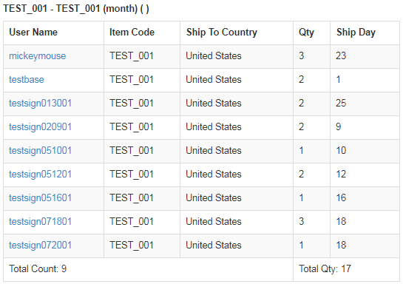This screenshot has width=403, height=284.
Task: Click the Qty column header
Action: 306,33
